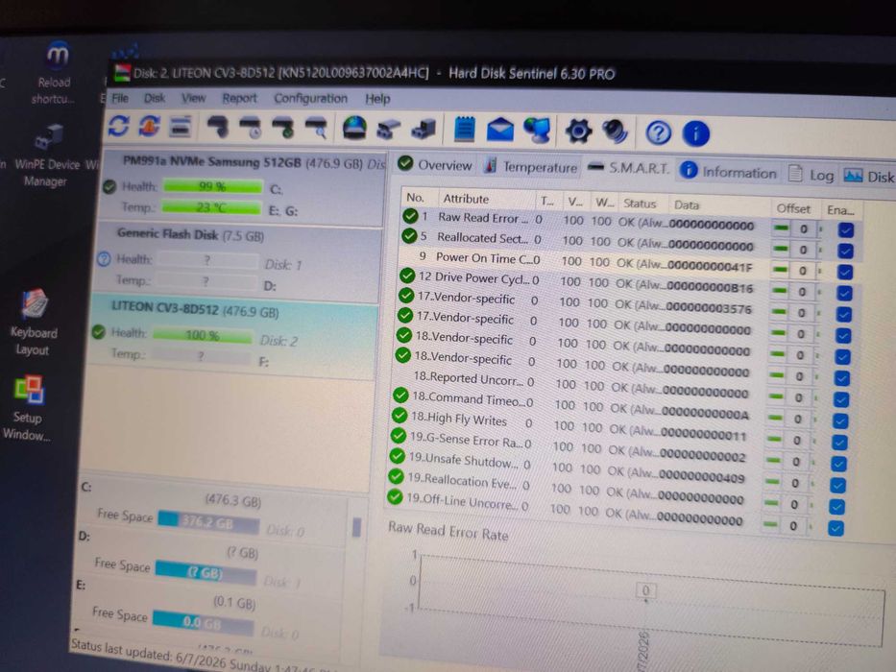Click LITEON disk 100 % health bar
Image resolution: width=896 pixels, height=672 pixels.
pyautogui.click(x=203, y=335)
